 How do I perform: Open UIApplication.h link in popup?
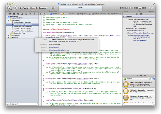tap(54, 47)
